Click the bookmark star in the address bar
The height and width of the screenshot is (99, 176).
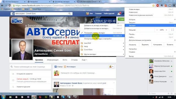(x=153, y=5)
